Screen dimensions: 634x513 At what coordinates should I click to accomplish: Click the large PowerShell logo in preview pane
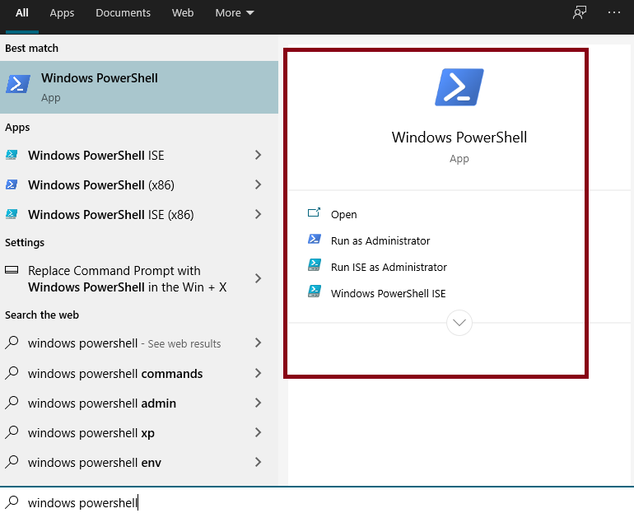[x=459, y=87]
